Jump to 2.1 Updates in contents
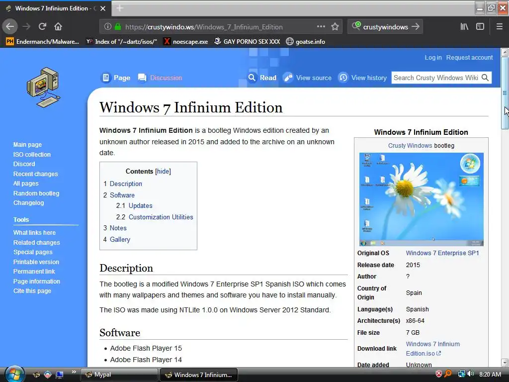 (140, 205)
